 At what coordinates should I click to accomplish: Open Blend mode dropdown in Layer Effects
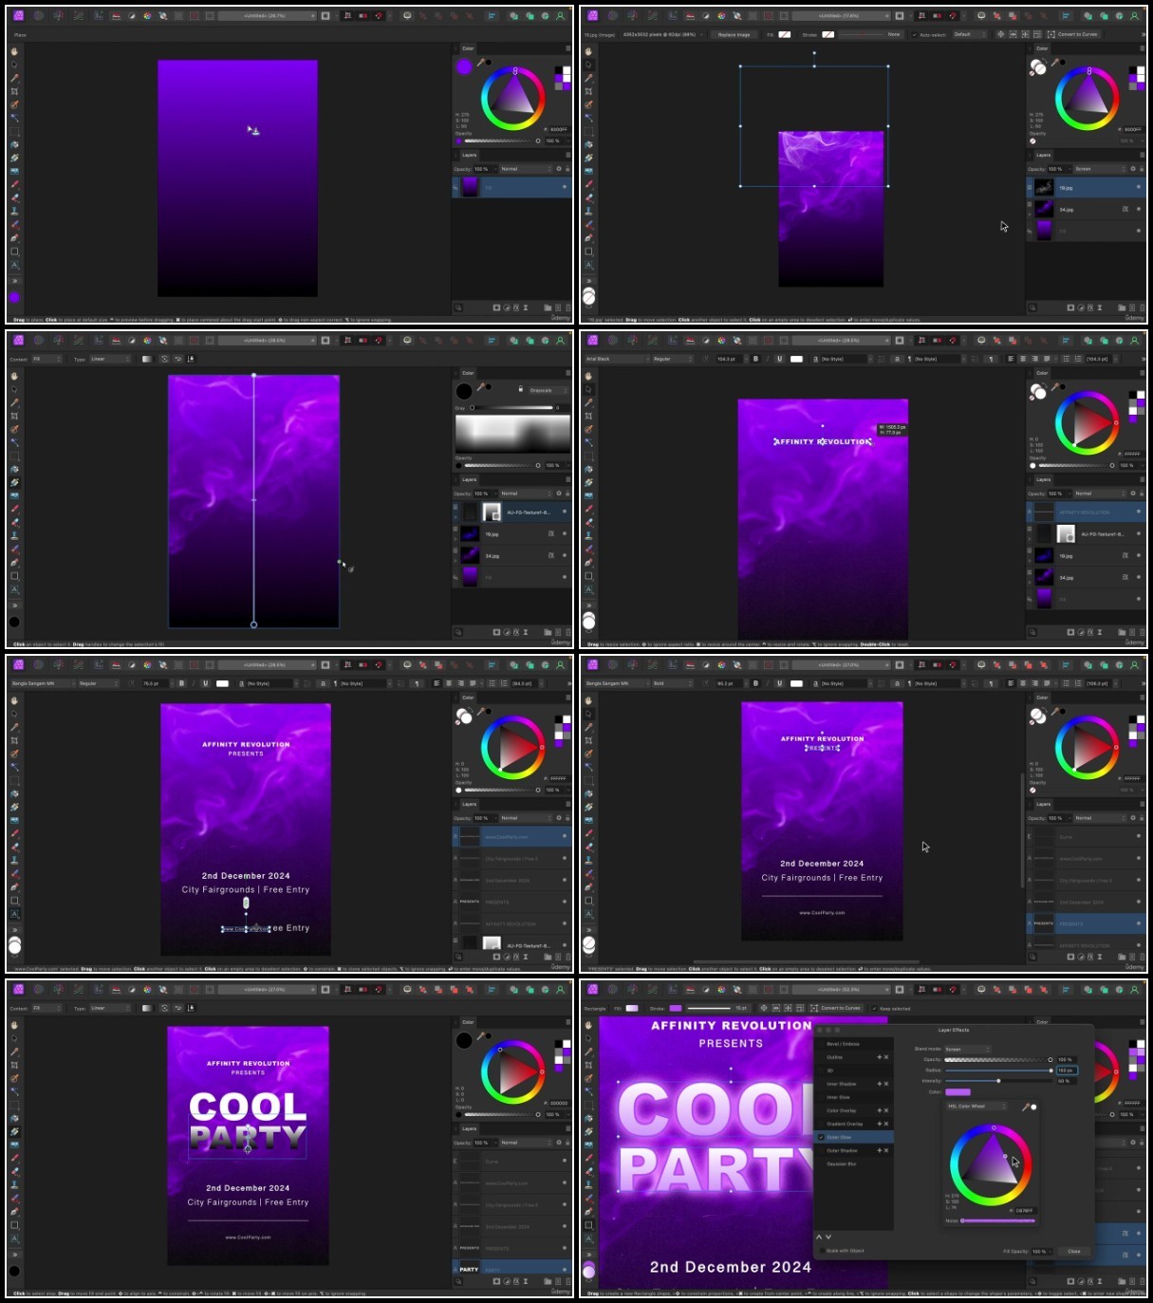[967, 1050]
